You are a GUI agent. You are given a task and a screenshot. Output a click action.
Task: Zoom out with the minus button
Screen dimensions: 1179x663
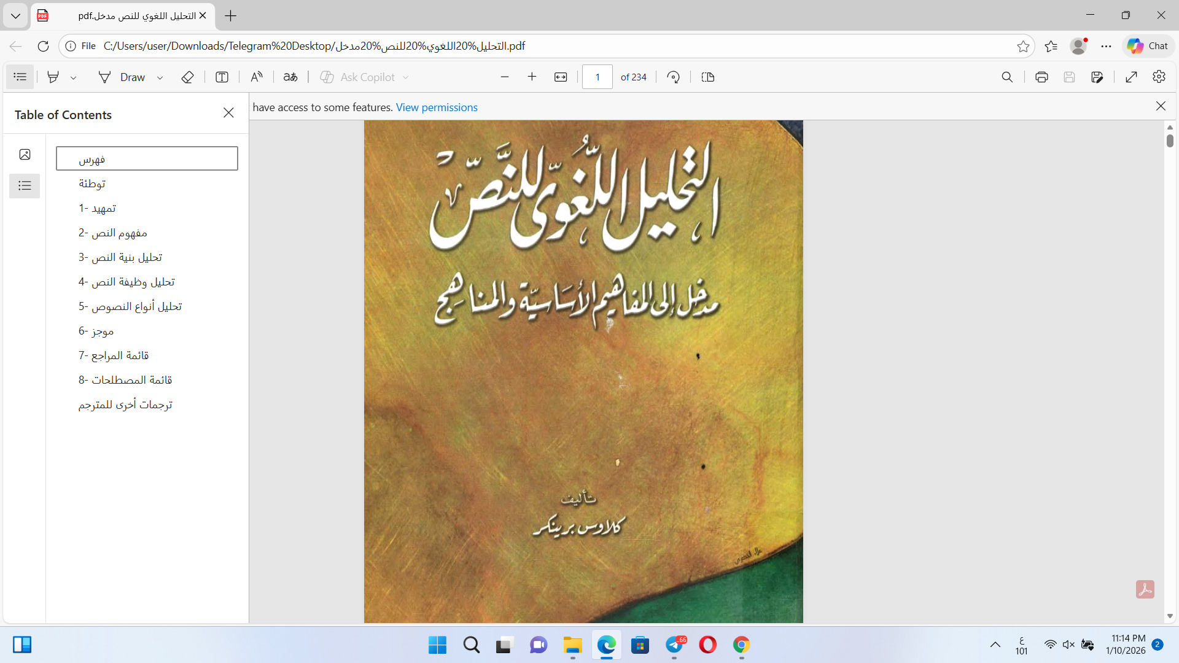[x=505, y=77]
